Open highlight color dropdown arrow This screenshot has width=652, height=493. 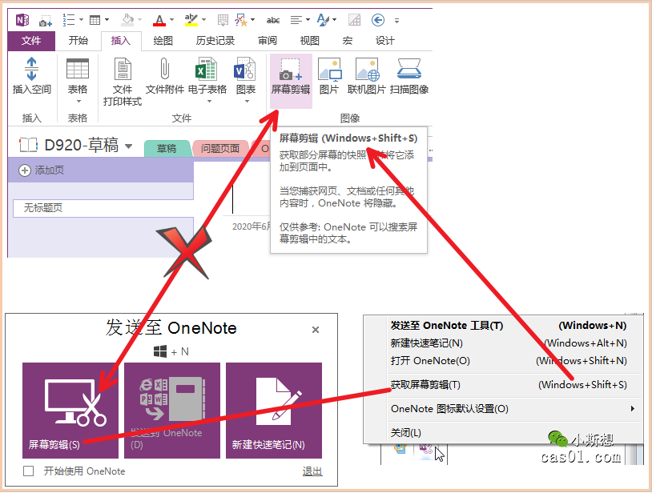click(x=203, y=19)
